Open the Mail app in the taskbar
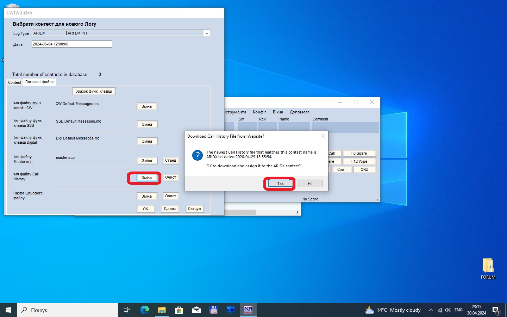 tap(196, 310)
